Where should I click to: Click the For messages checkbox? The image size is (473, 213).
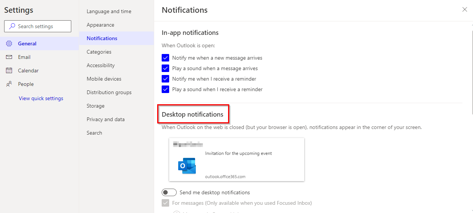165,203
